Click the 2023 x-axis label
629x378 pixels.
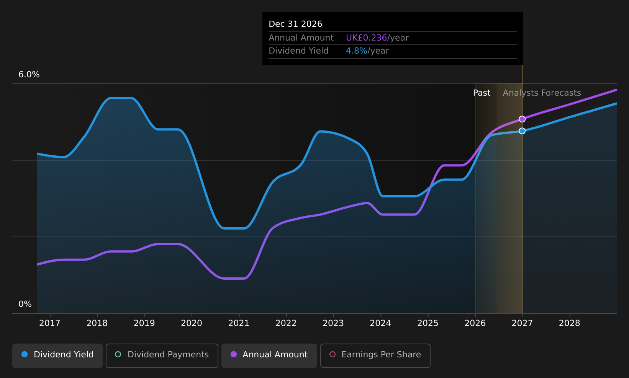333,323
